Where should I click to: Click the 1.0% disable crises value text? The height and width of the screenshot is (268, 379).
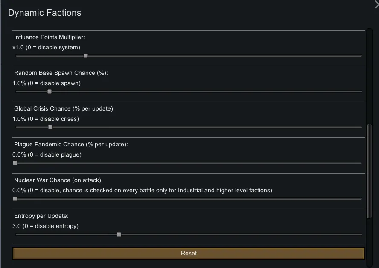pyautogui.click(x=46, y=119)
